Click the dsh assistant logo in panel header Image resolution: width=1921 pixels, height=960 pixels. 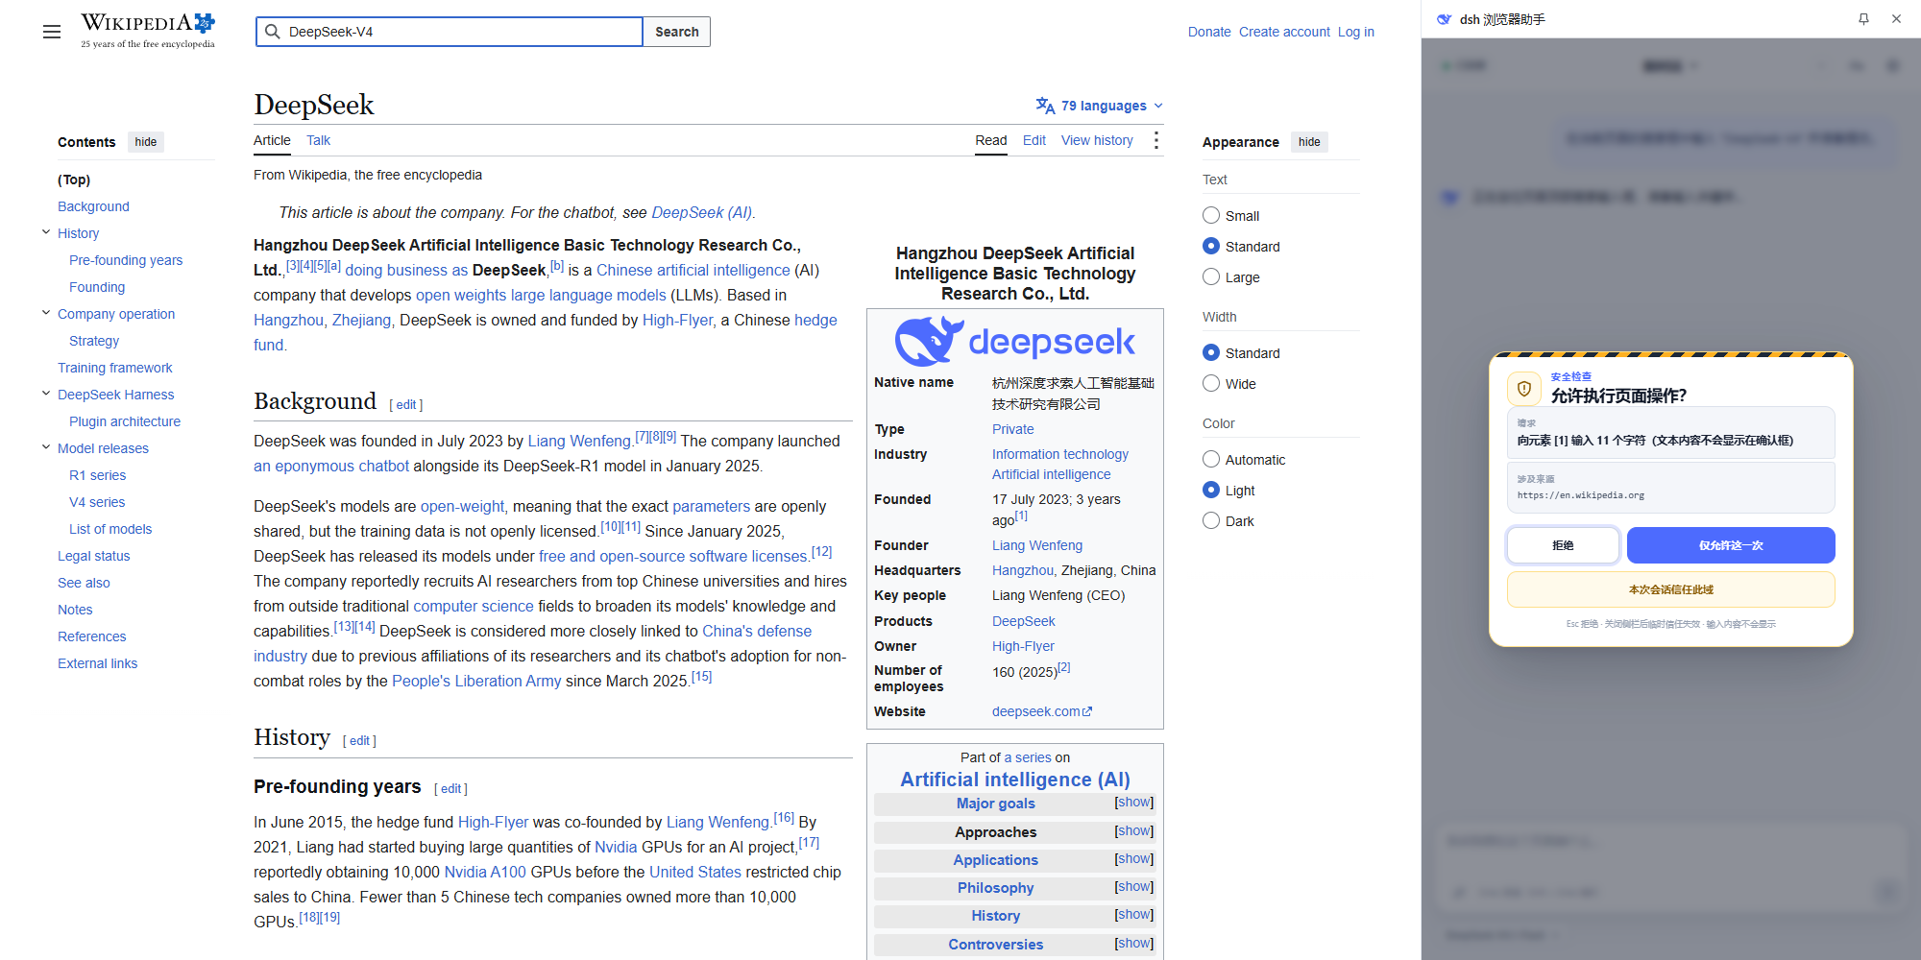coord(1444,19)
